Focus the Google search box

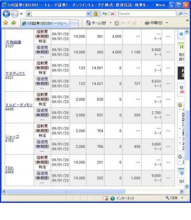pos(147,14)
